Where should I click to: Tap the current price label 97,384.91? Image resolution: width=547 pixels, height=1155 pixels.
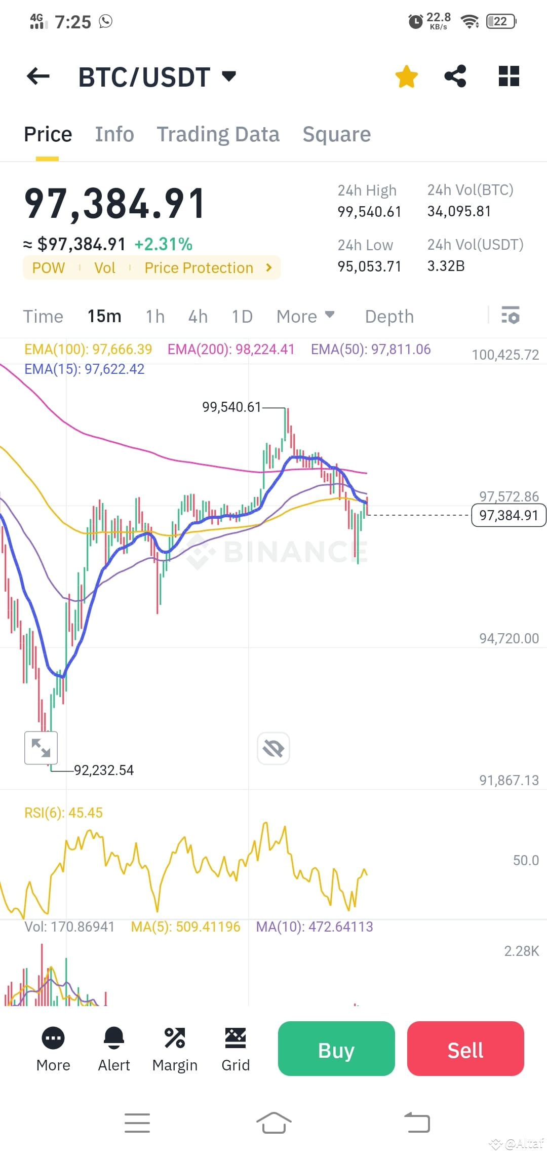pos(508,515)
